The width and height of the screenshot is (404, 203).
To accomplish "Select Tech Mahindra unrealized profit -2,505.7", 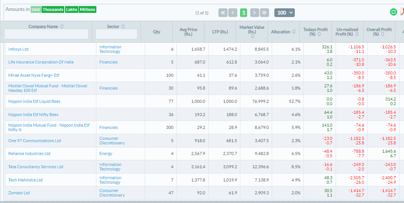I will tap(357, 178).
